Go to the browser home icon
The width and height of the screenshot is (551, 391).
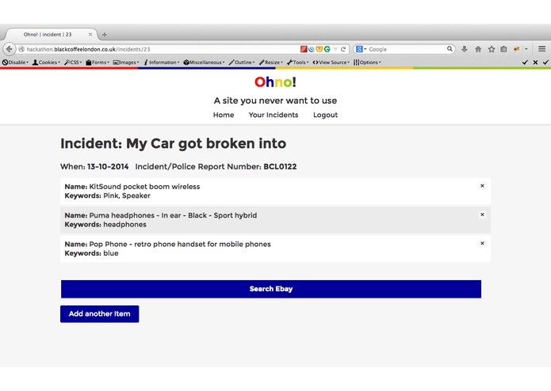click(478, 49)
